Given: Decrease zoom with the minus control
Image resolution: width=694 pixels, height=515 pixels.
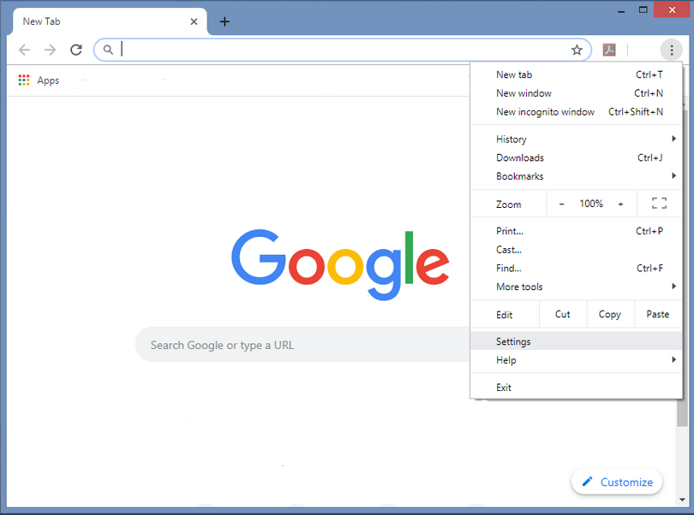Looking at the screenshot, I should coord(561,204).
